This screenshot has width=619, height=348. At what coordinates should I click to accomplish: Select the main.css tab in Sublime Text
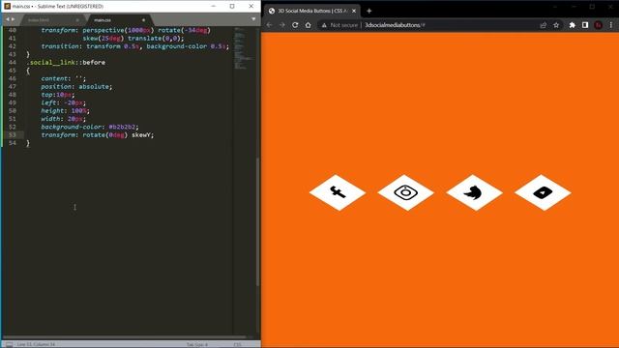[103, 19]
